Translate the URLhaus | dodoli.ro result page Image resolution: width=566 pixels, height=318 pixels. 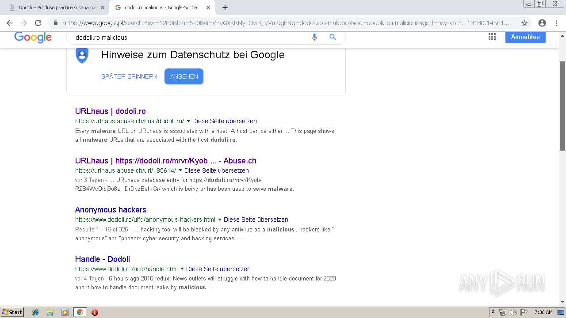pos(225,121)
